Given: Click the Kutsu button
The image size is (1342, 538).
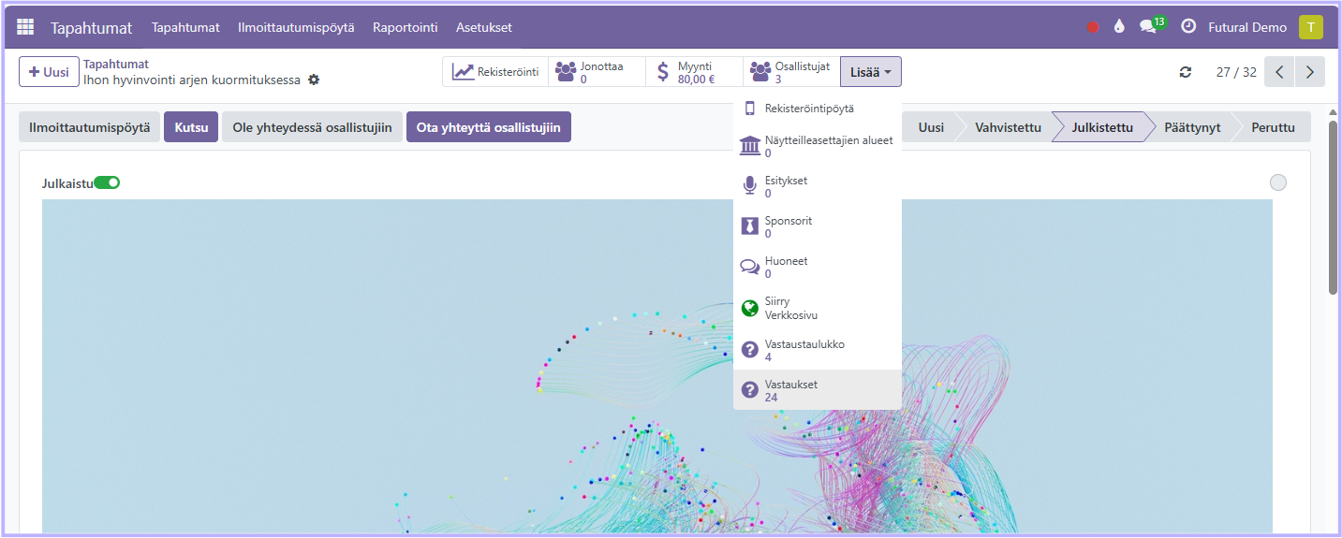Looking at the screenshot, I should pos(191,127).
